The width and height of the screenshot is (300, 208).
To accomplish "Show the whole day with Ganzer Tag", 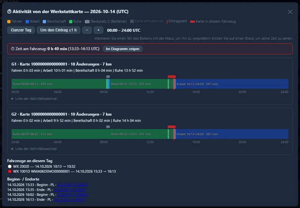I will point(21,30).
